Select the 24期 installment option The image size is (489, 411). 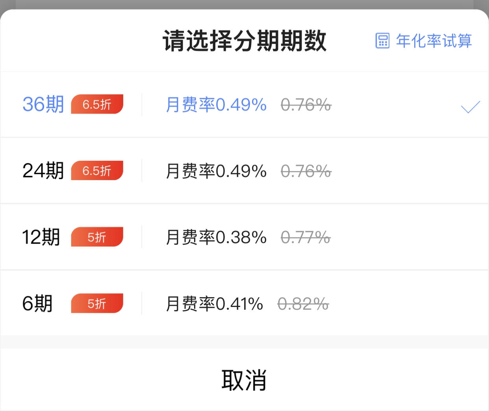pyautogui.click(x=244, y=171)
